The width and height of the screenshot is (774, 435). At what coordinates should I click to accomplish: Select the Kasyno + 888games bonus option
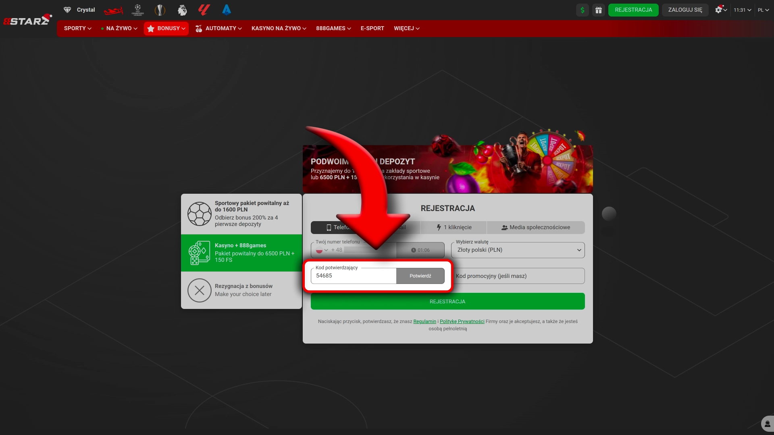click(241, 253)
